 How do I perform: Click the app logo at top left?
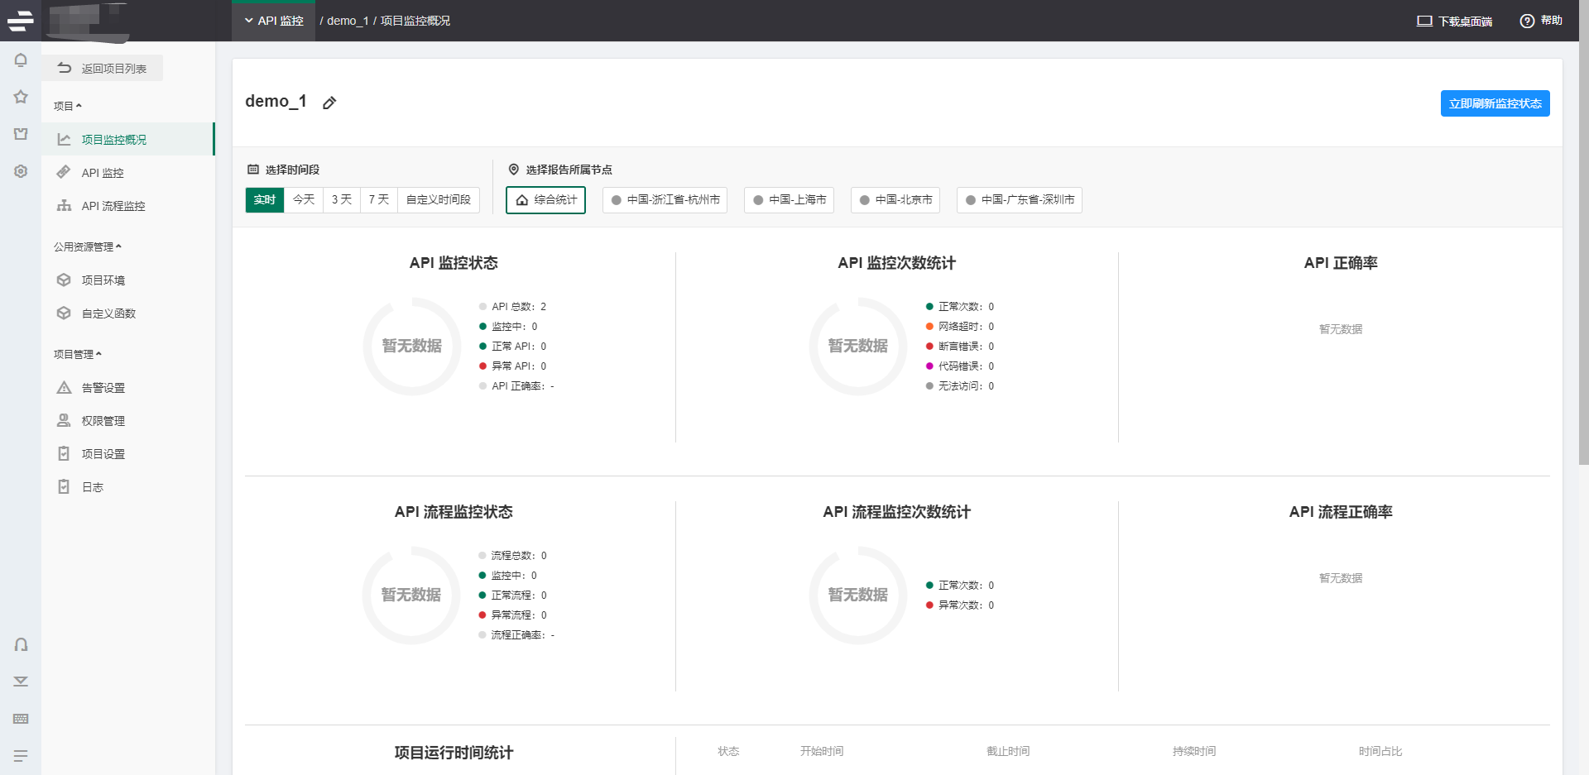[21, 21]
